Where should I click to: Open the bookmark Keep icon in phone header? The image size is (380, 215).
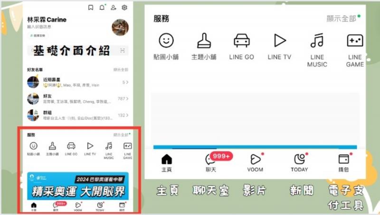91,8
